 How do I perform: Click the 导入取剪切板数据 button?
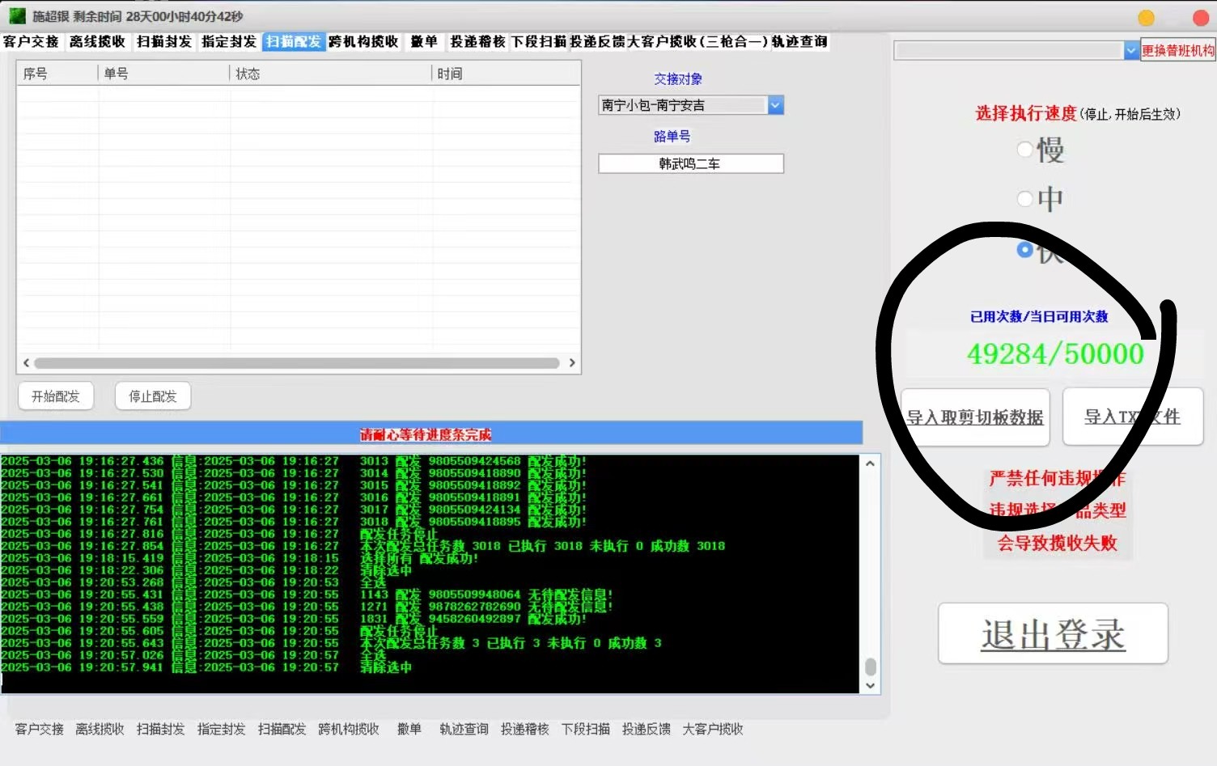[975, 417]
